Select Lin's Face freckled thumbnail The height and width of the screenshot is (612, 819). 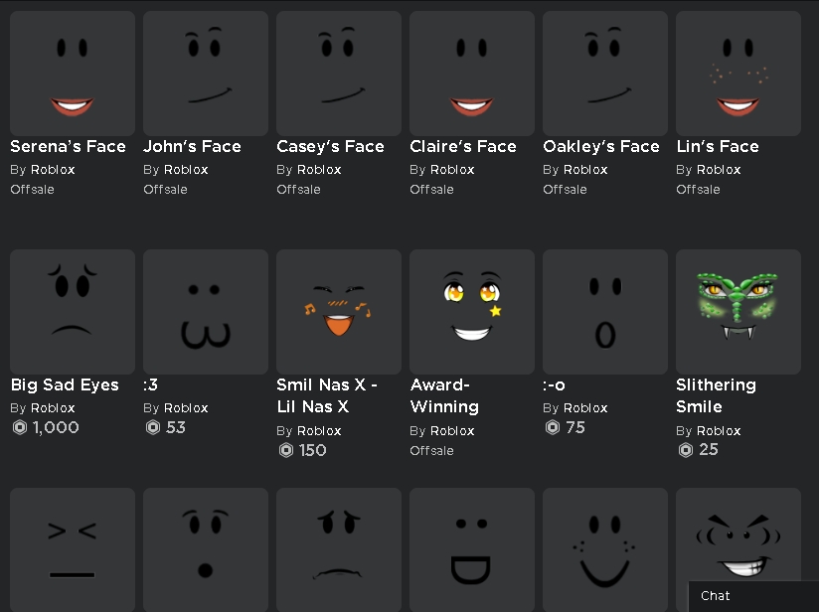(738, 74)
